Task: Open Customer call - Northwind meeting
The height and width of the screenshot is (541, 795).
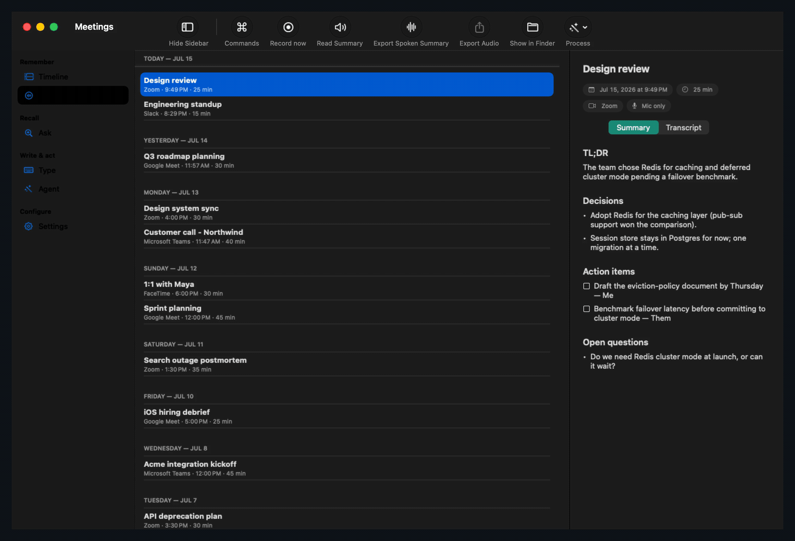Action: pos(347,237)
